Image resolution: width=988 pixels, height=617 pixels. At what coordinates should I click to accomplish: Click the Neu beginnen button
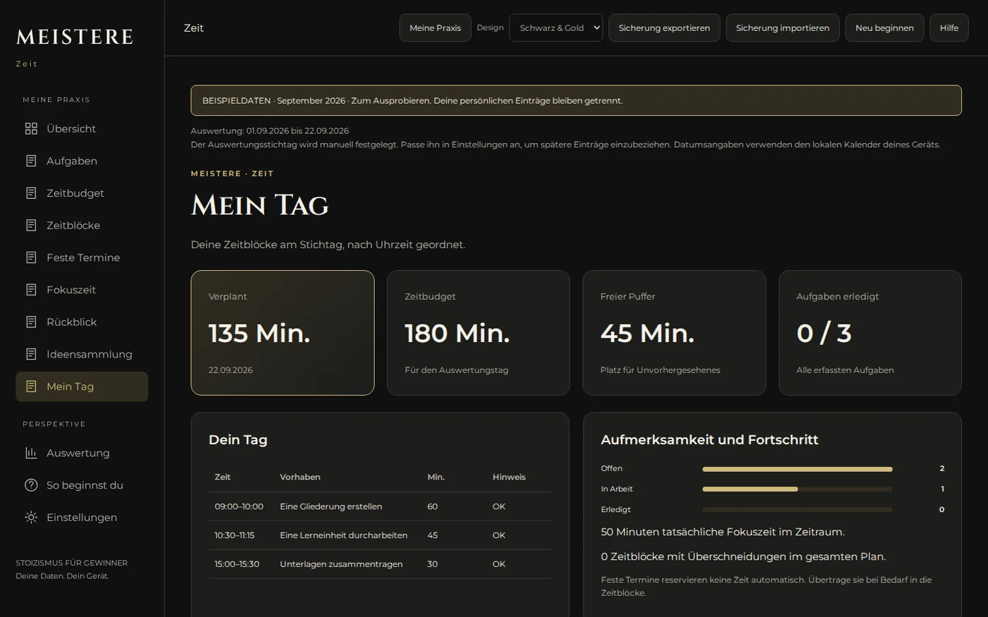[x=884, y=28]
